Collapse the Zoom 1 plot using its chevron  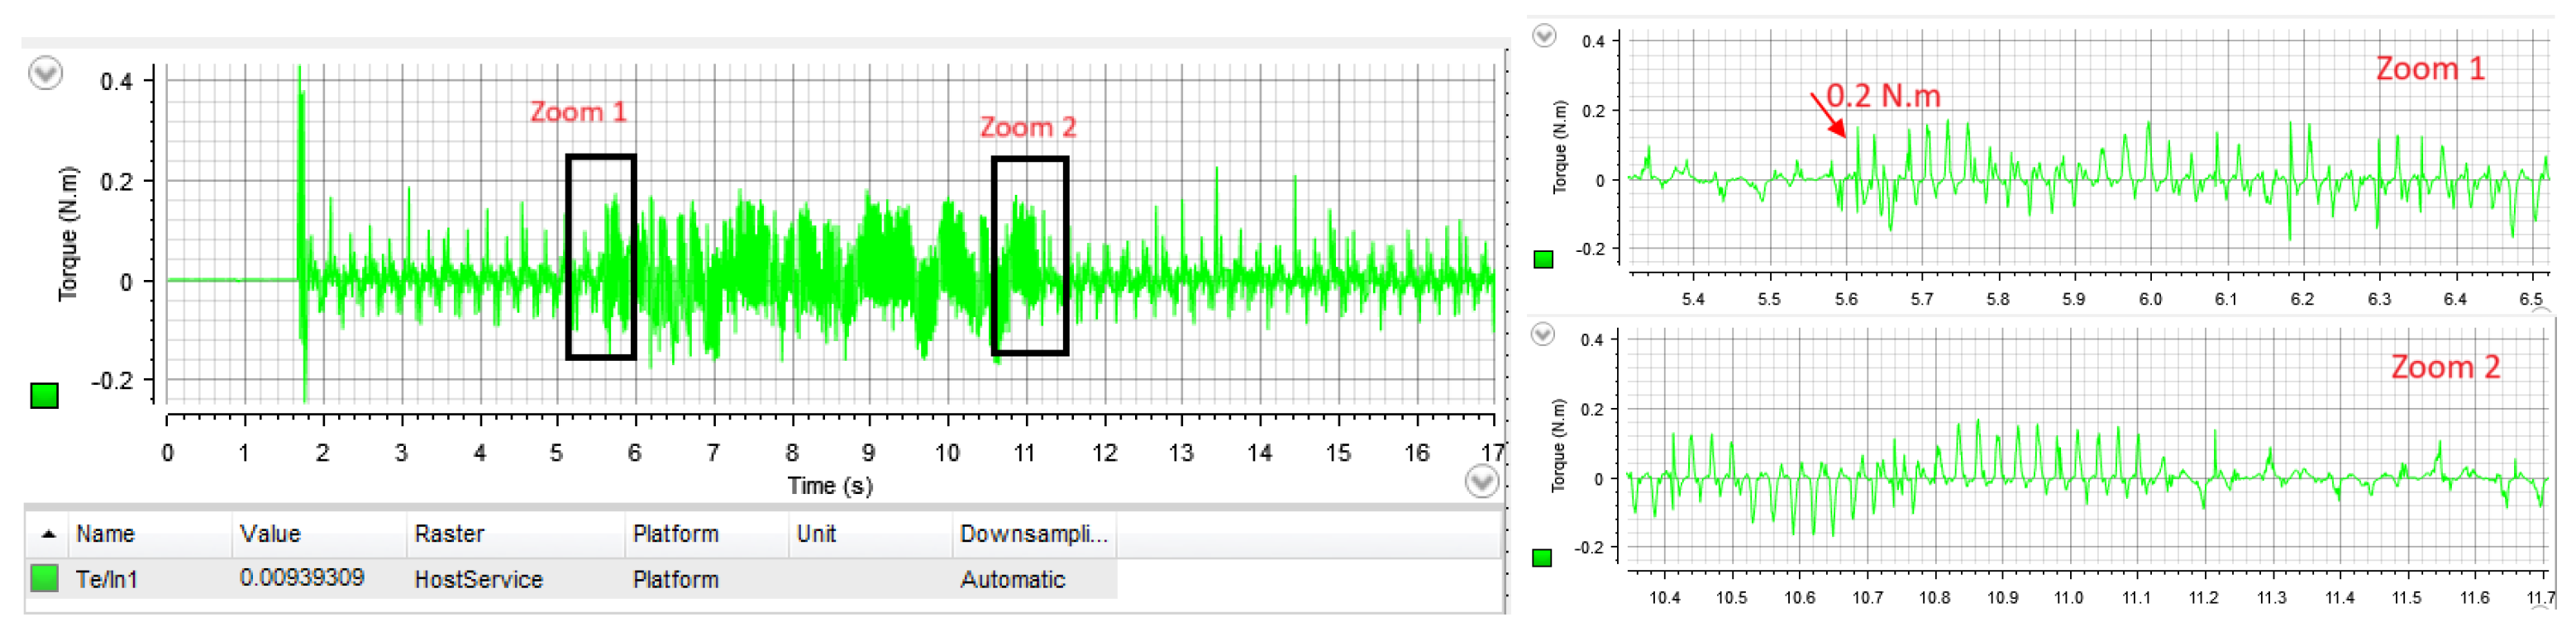pos(1544,36)
